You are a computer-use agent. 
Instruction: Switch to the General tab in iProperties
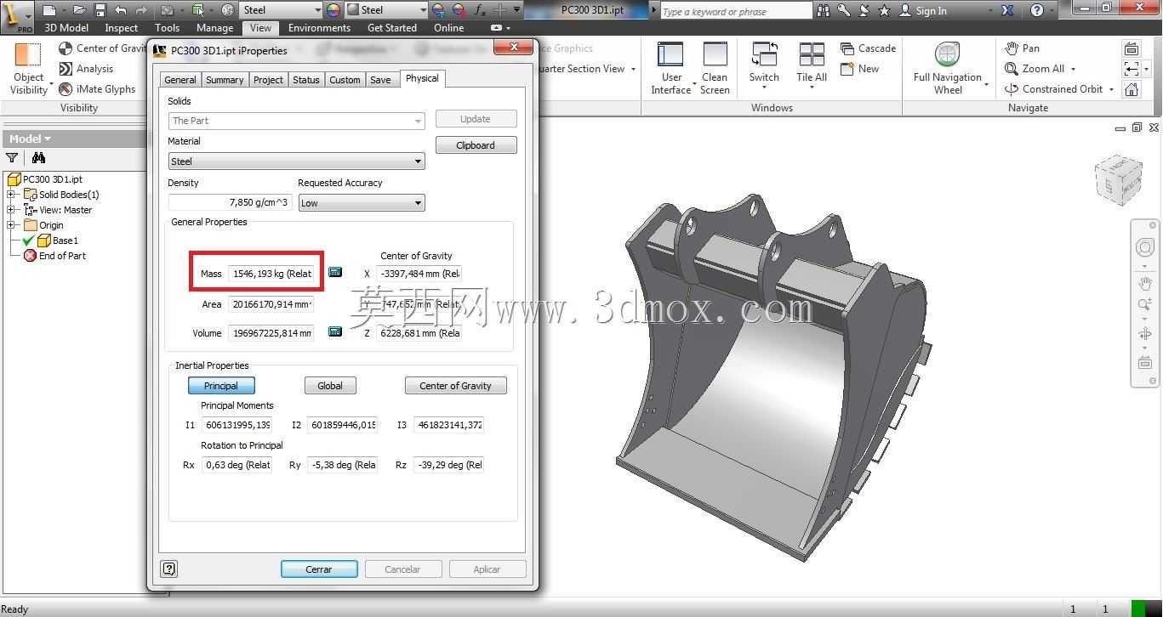[180, 80]
